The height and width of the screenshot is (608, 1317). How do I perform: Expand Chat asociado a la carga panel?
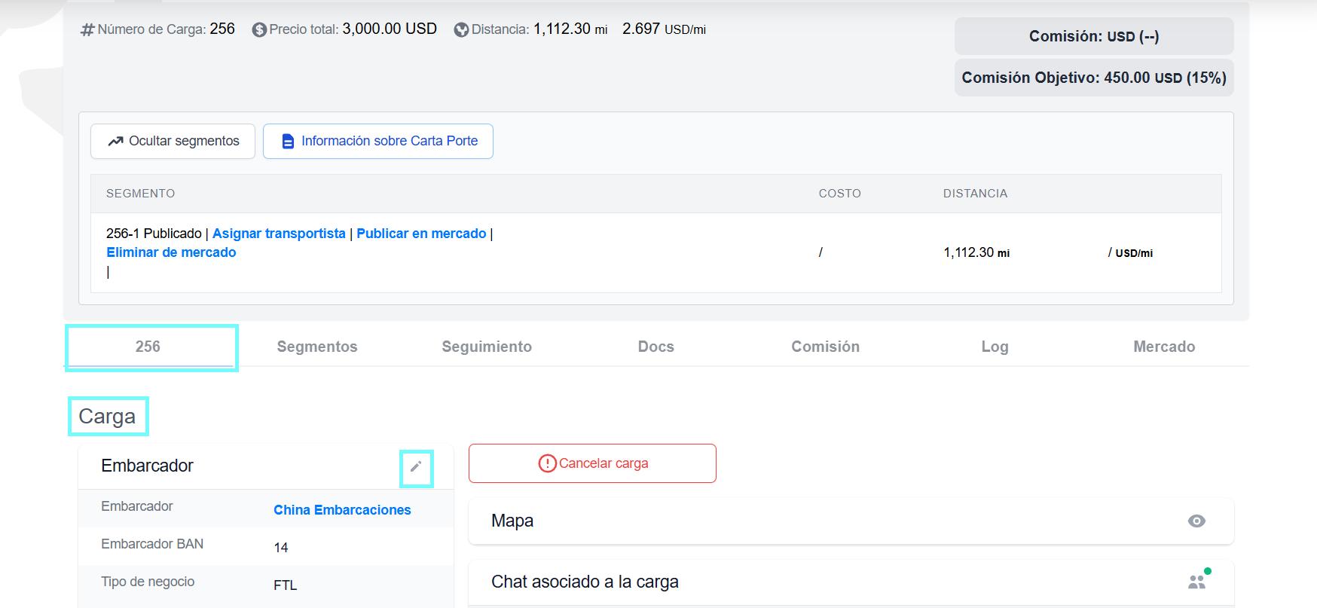coord(851,582)
